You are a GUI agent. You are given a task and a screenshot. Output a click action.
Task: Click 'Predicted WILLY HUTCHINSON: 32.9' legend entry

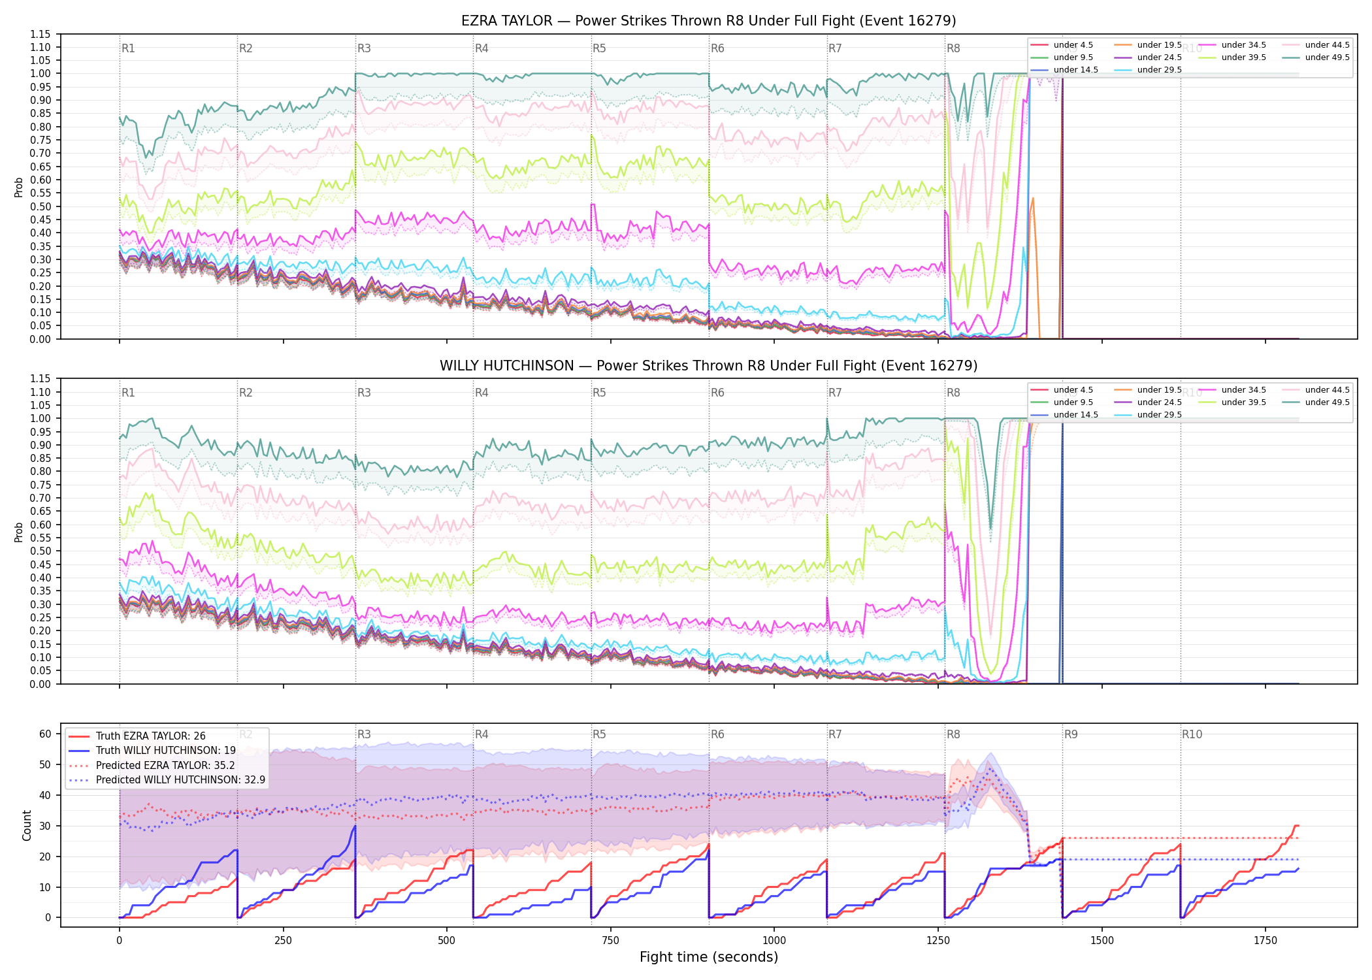click(x=167, y=780)
